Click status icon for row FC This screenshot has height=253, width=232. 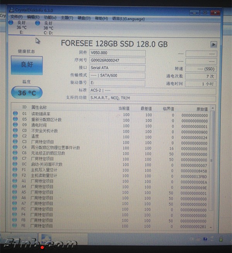coord(15,209)
